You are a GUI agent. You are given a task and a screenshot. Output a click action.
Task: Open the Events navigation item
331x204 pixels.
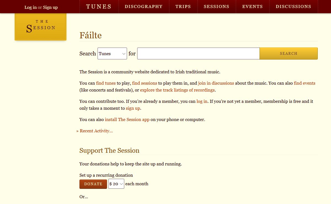[252, 7]
